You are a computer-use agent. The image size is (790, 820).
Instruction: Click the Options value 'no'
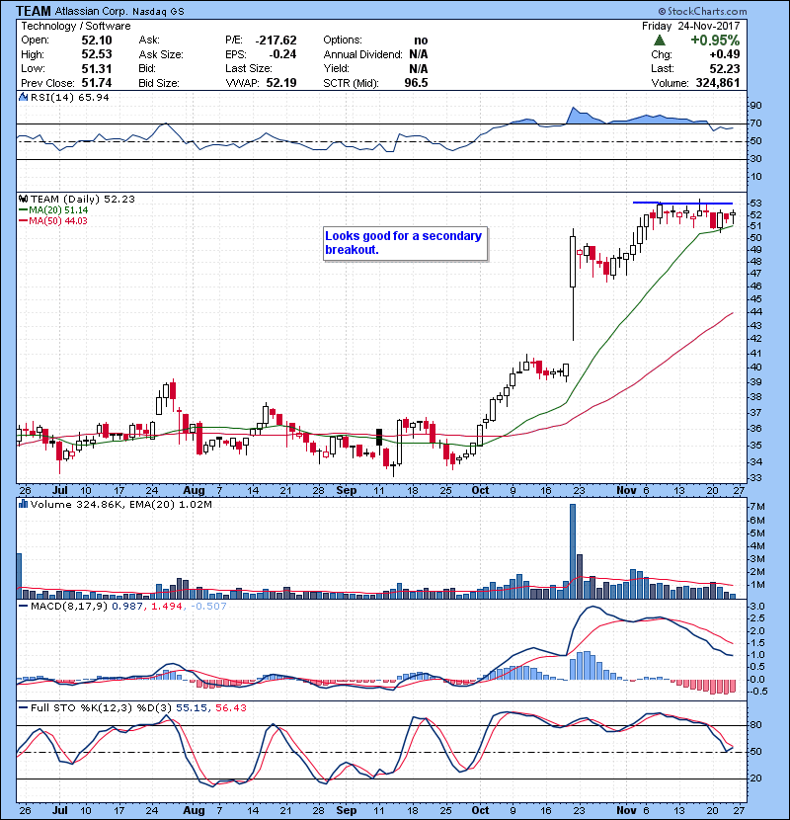[x=421, y=41]
